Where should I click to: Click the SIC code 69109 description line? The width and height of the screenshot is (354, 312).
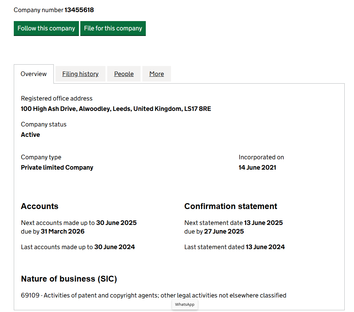coord(153,295)
